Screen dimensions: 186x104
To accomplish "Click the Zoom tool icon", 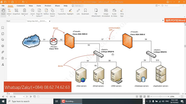I will click(33, 11).
